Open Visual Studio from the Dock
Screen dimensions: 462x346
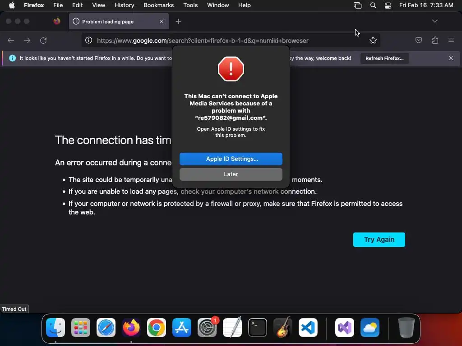(x=345, y=328)
